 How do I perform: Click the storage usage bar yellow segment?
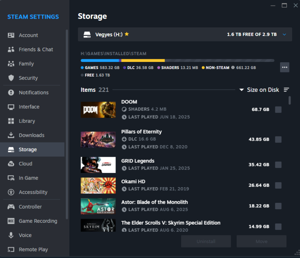coord(143,60)
